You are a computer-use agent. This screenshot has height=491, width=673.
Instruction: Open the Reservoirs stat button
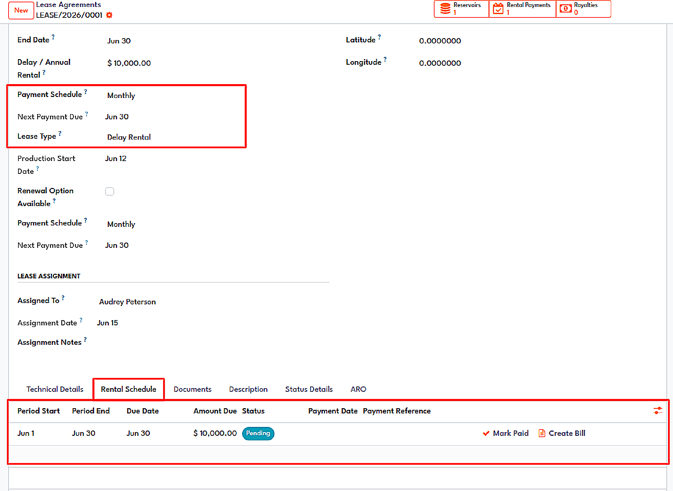click(461, 9)
